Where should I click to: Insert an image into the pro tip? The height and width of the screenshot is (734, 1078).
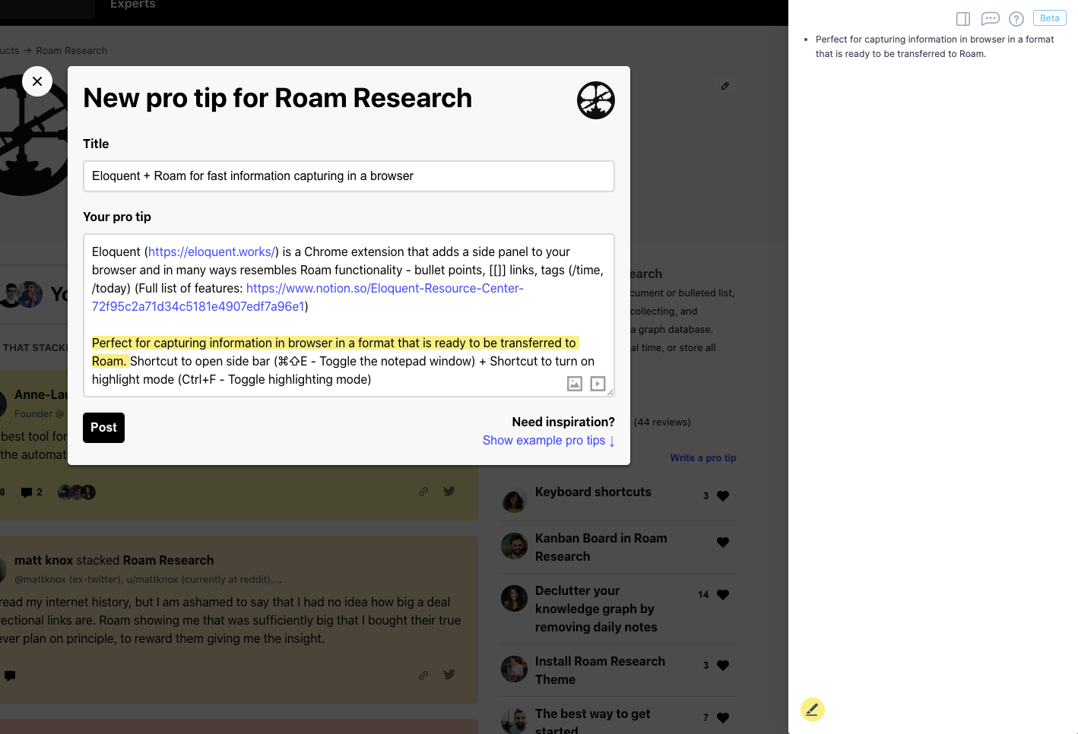[x=575, y=384]
